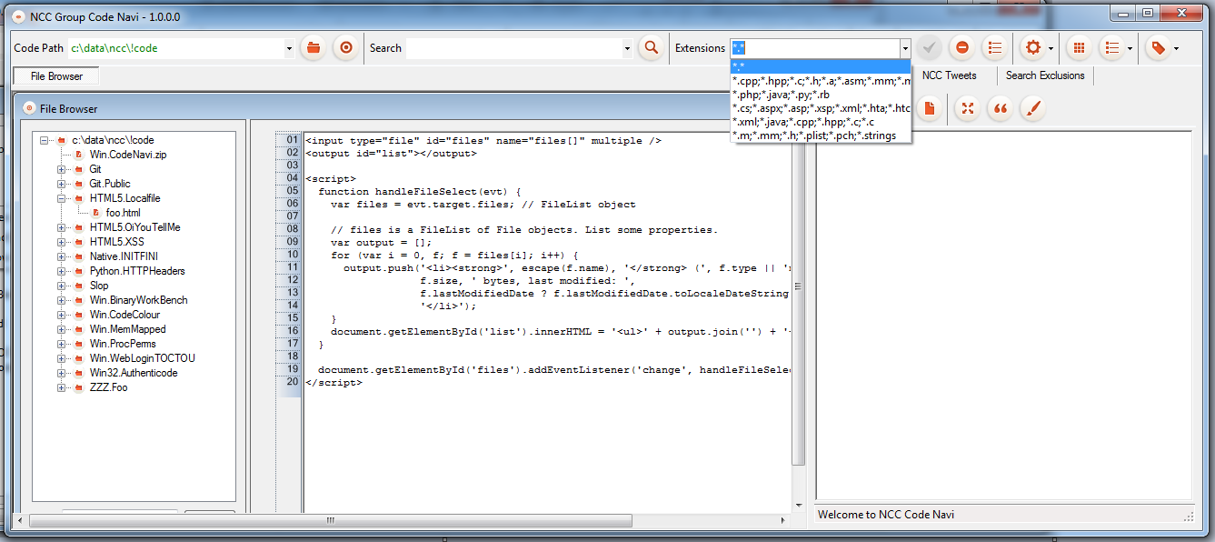Click the folder icon of Win.CodeColour
Viewport: 1215px width, 542px height.
[78, 315]
